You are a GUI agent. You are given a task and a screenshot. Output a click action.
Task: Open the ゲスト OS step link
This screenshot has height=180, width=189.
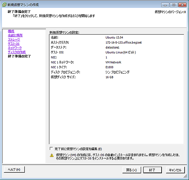pyautogui.click(x=14, y=44)
